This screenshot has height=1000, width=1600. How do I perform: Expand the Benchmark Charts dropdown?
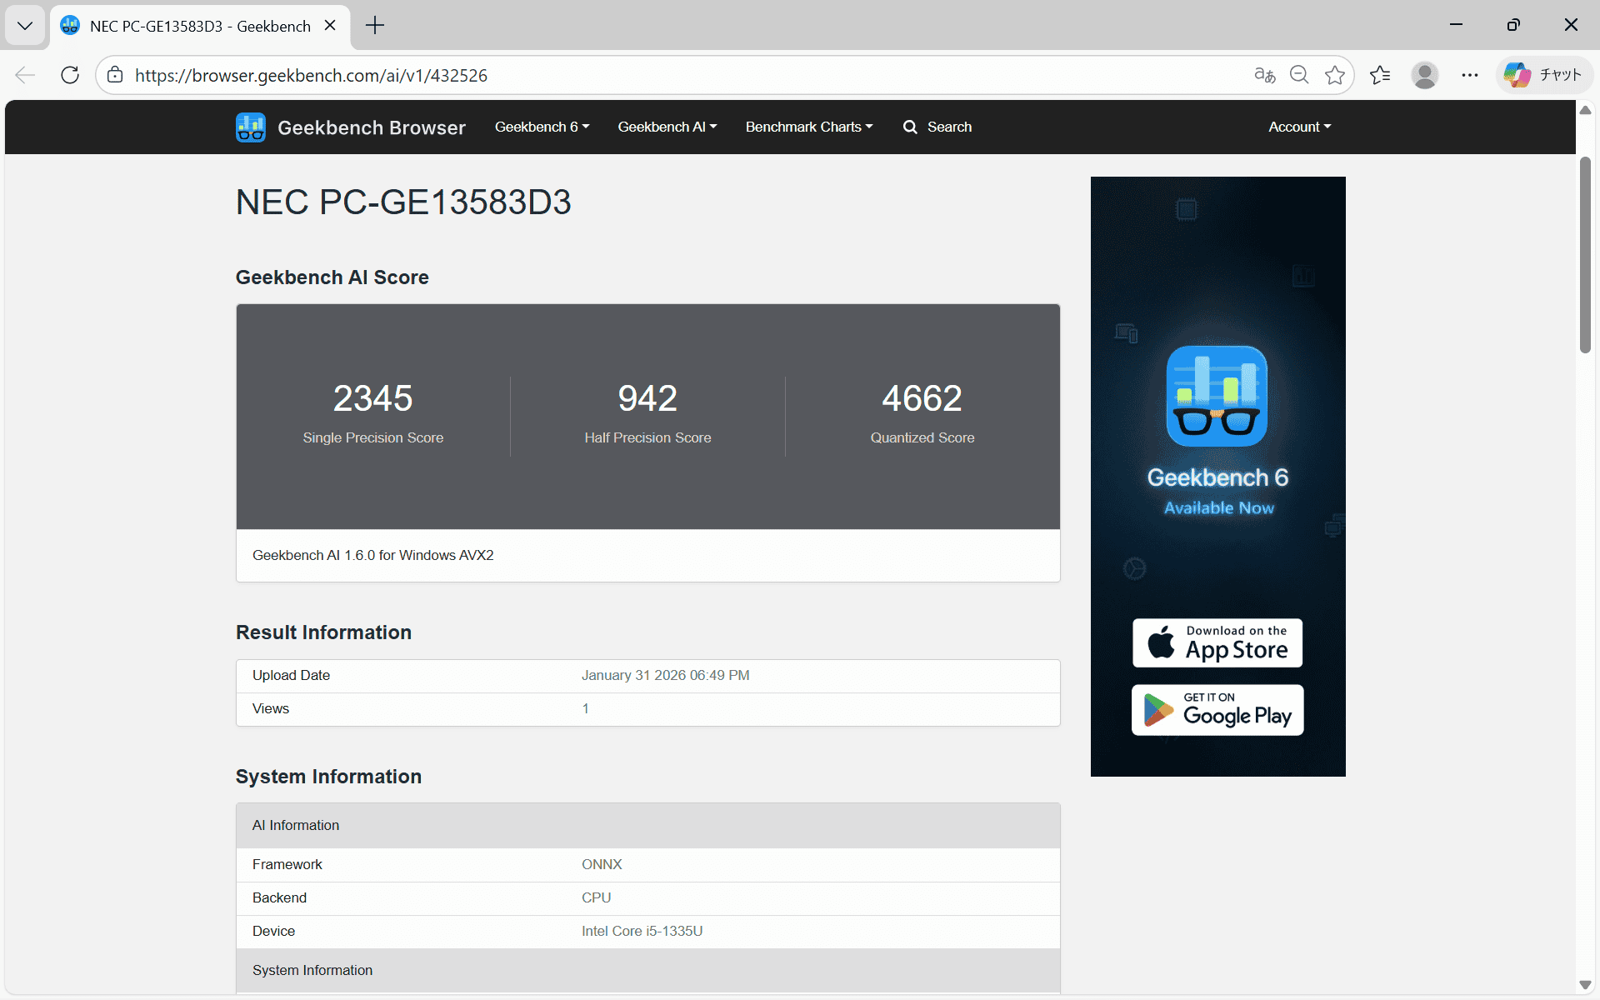tap(808, 127)
